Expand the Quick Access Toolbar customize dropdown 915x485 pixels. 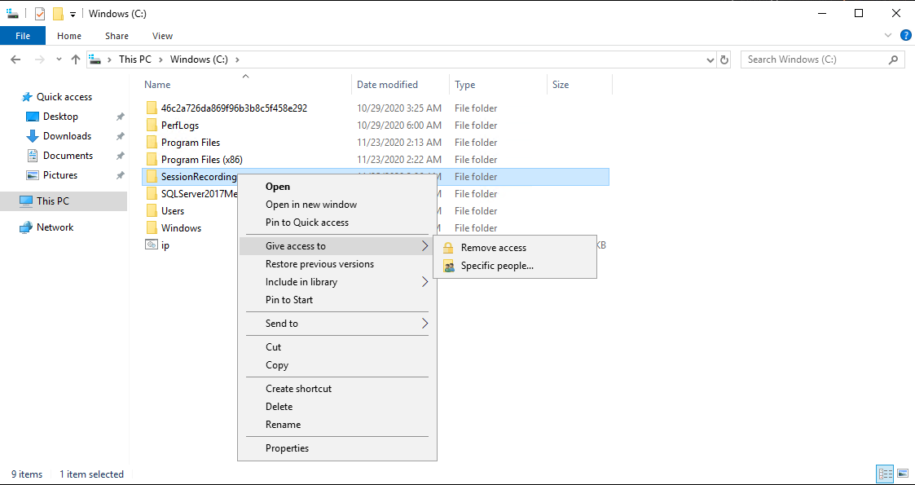click(x=71, y=14)
